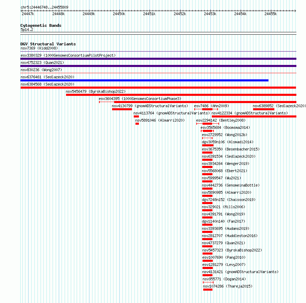Click the nsv830236 (Wong2007) label
Image resolution: width=306 pixels, height=303 pixels.
coord(41,70)
